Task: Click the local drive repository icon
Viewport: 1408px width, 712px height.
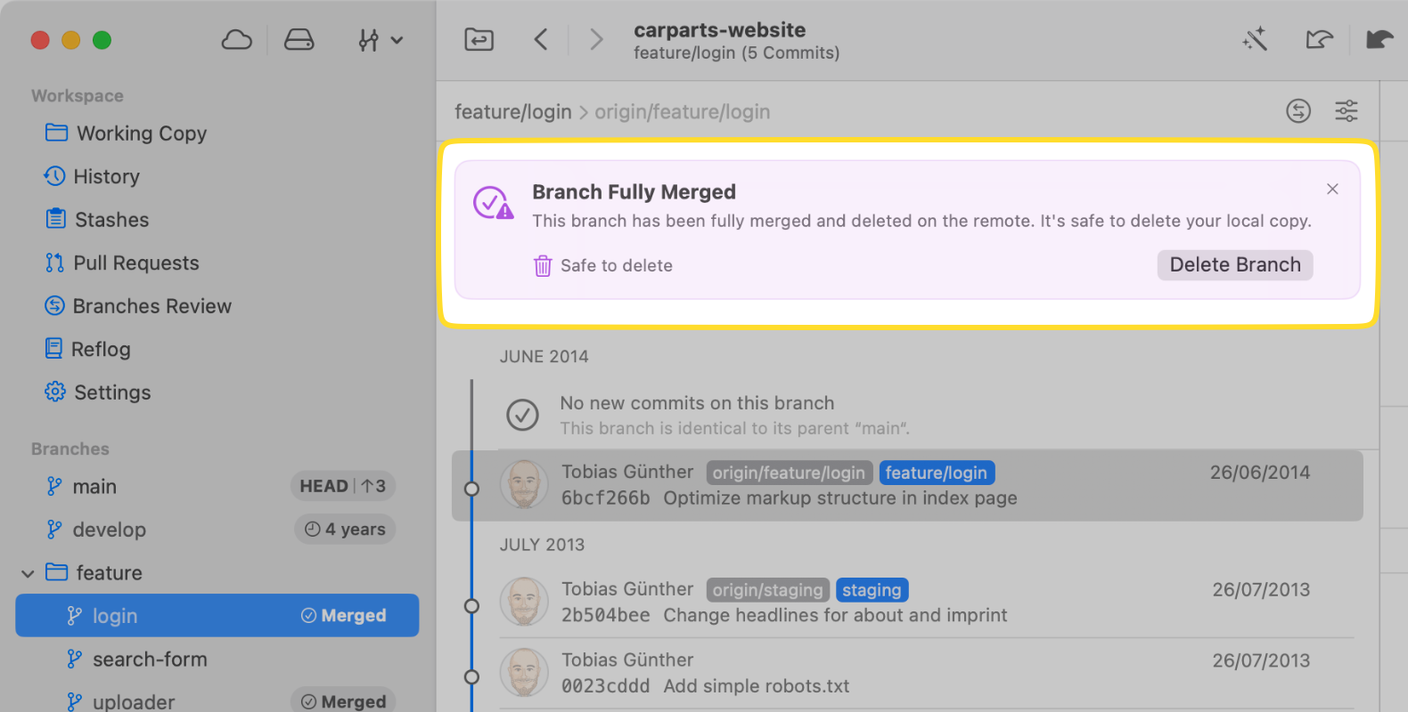Action: tap(299, 40)
